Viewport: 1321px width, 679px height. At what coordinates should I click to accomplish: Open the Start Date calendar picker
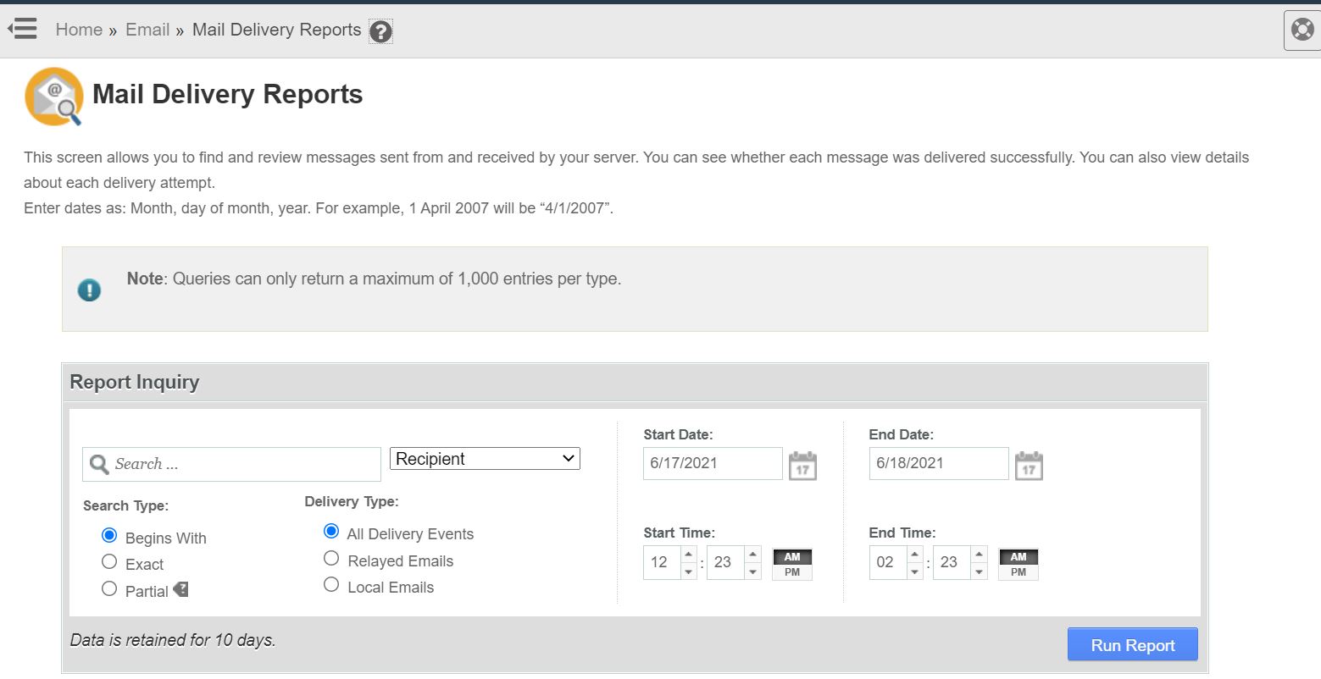coord(802,466)
